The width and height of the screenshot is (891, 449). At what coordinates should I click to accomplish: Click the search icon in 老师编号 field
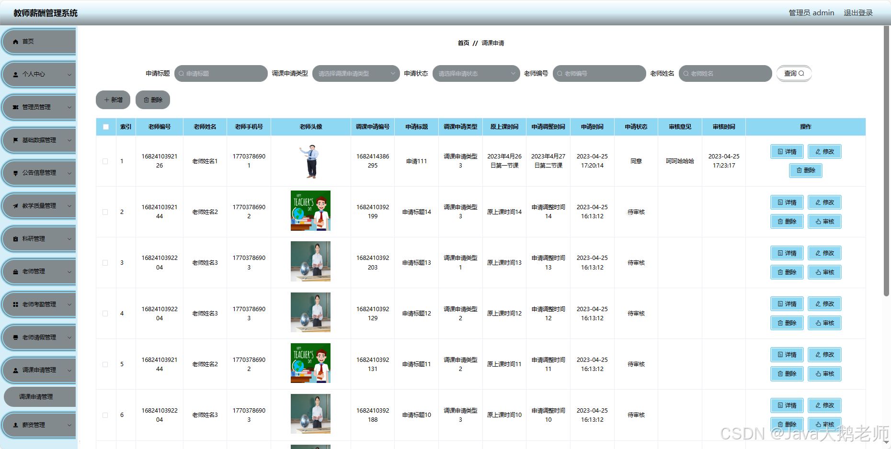560,74
